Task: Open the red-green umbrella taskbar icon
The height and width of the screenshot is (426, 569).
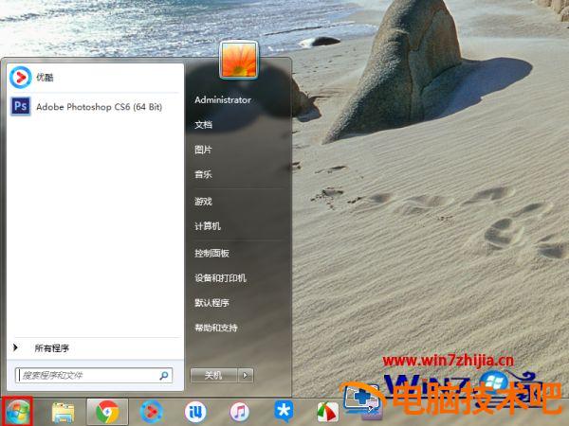Action: click(328, 412)
